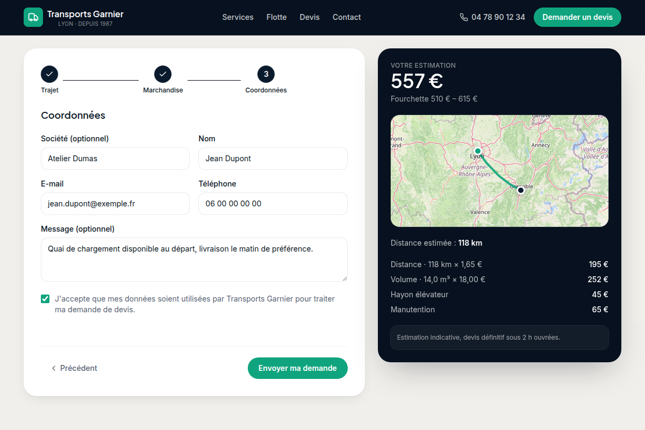
Task: Submit with Envoyer ma demande button
Action: (x=298, y=368)
